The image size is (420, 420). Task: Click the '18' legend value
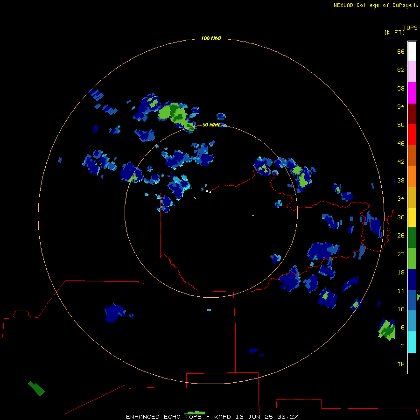pos(401,273)
